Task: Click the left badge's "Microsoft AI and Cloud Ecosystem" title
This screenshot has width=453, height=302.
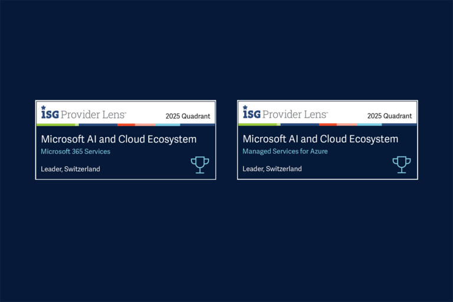Action: [119, 139]
